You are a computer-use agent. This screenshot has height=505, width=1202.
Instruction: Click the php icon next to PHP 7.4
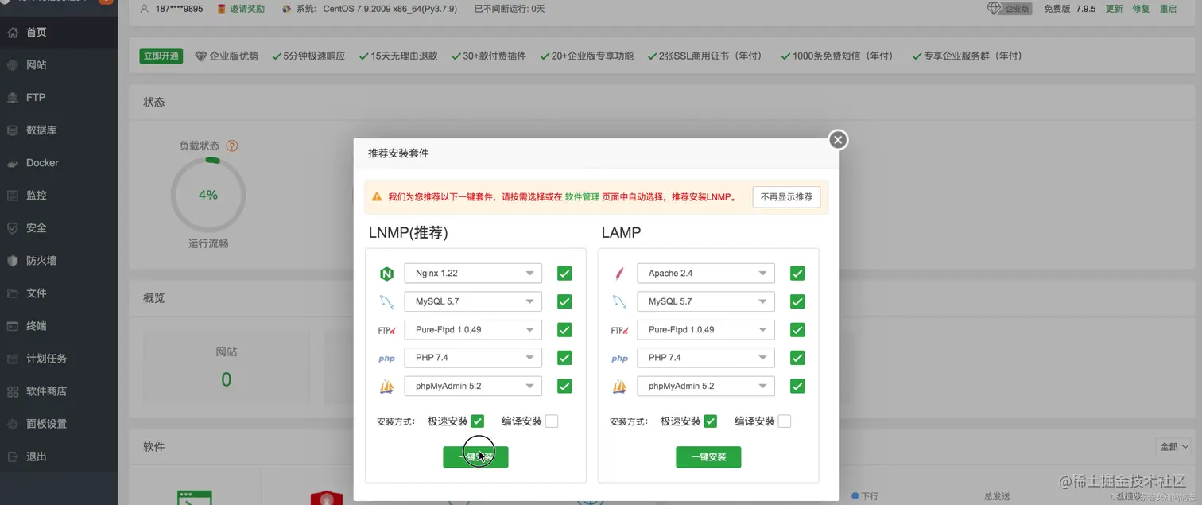[x=386, y=358]
